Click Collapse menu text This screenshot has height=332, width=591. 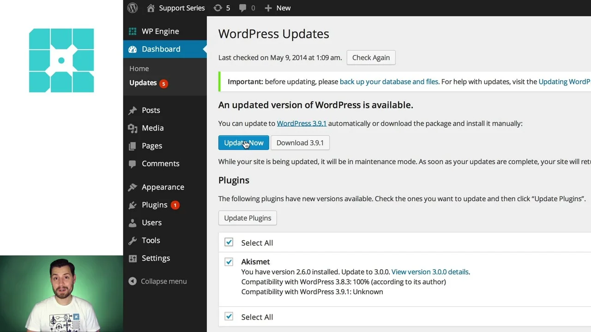click(164, 281)
